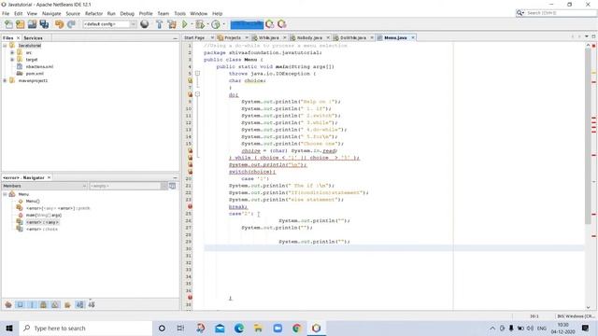Click the Build Project hammer icon
The height and width of the screenshot is (336, 598).
click(x=160, y=24)
